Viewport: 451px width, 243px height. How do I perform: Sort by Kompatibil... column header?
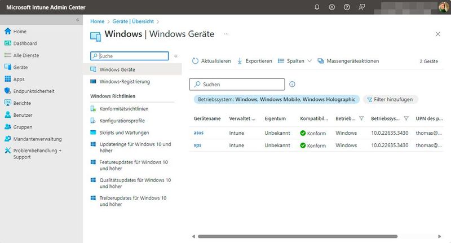pyautogui.click(x=314, y=118)
